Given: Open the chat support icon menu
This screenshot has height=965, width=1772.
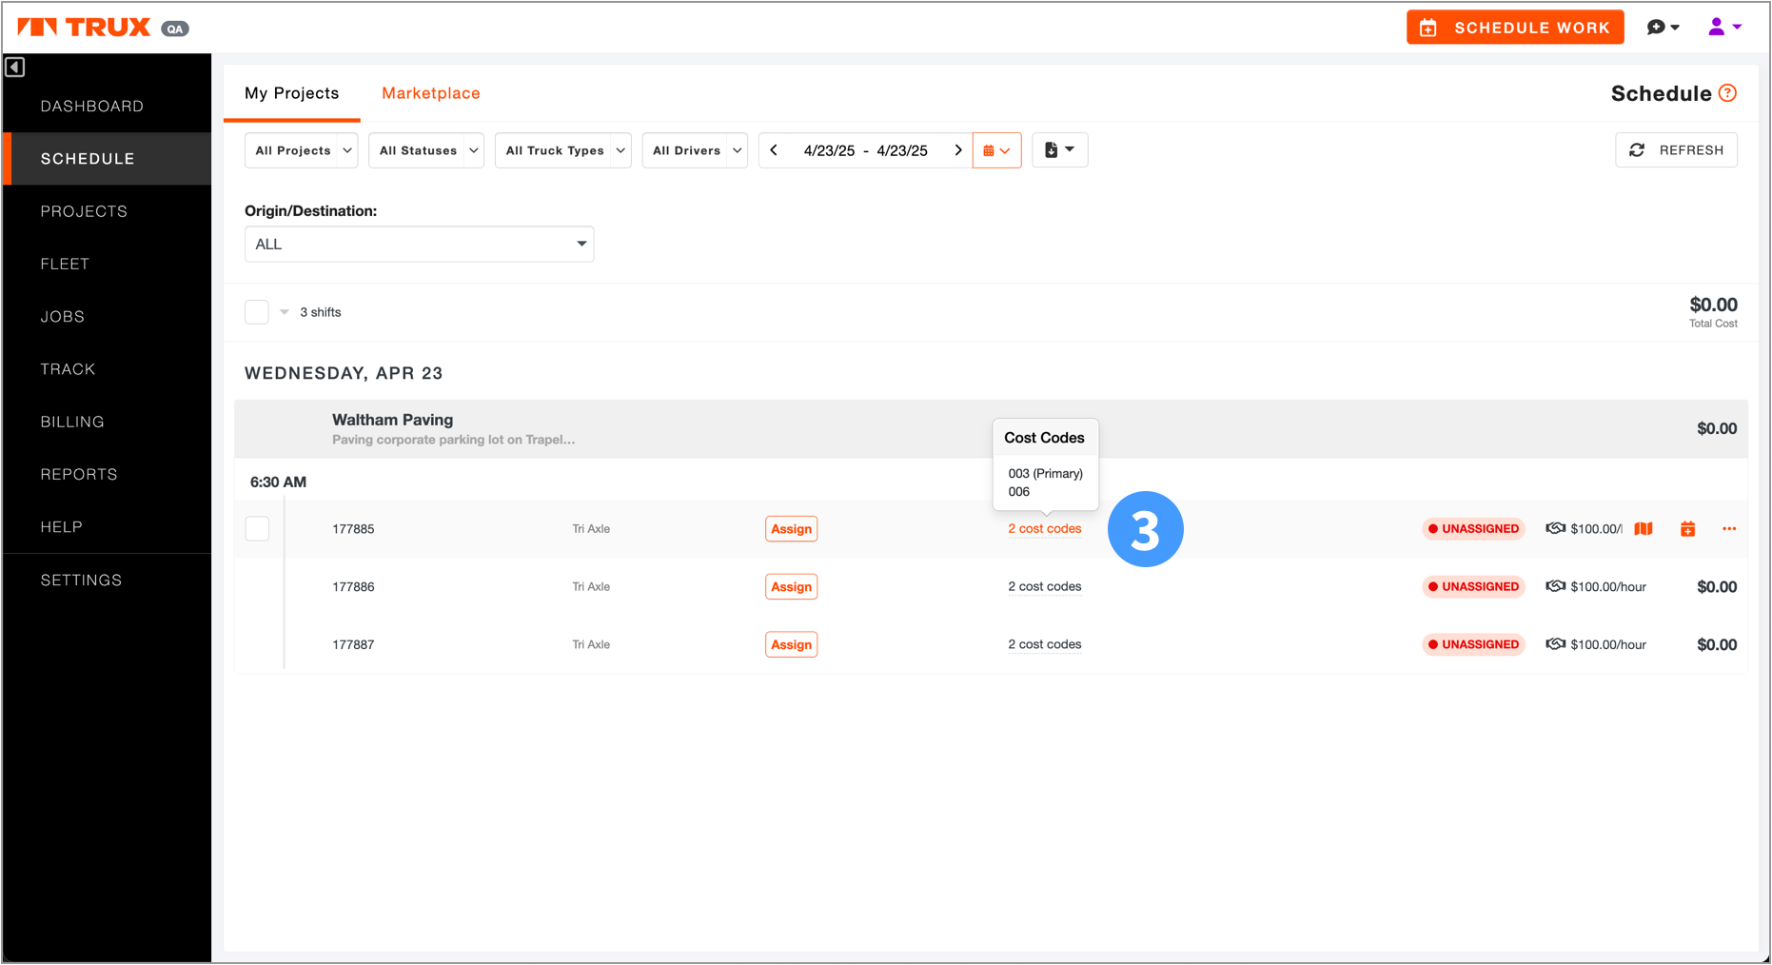Looking at the screenshot, I should [1662, 28].
